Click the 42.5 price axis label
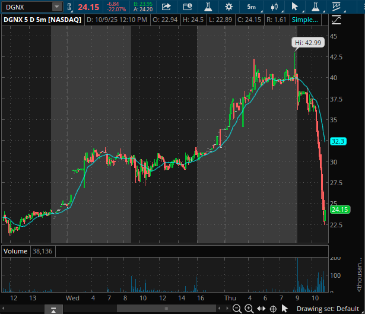 click(x=336, y=57)
